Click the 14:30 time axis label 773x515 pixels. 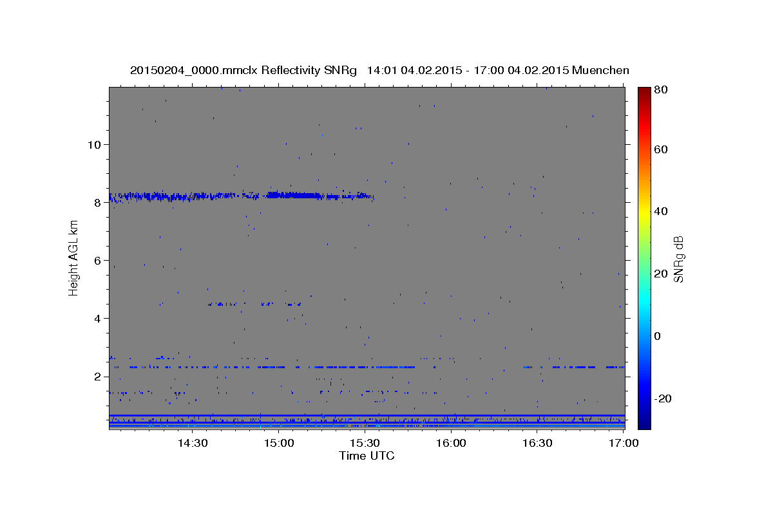click(x=192, y=443)
